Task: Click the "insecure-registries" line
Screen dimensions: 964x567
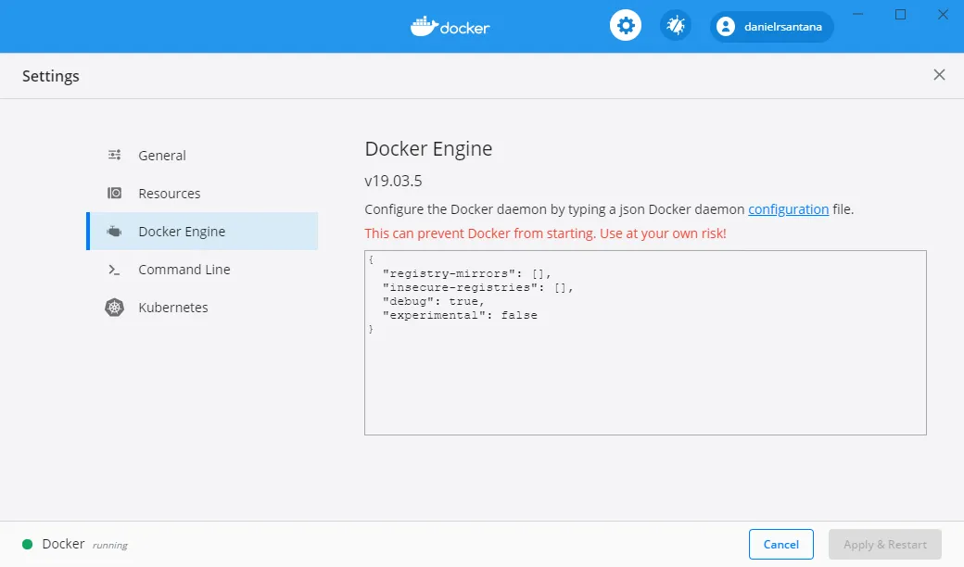Action: point(477,287)
